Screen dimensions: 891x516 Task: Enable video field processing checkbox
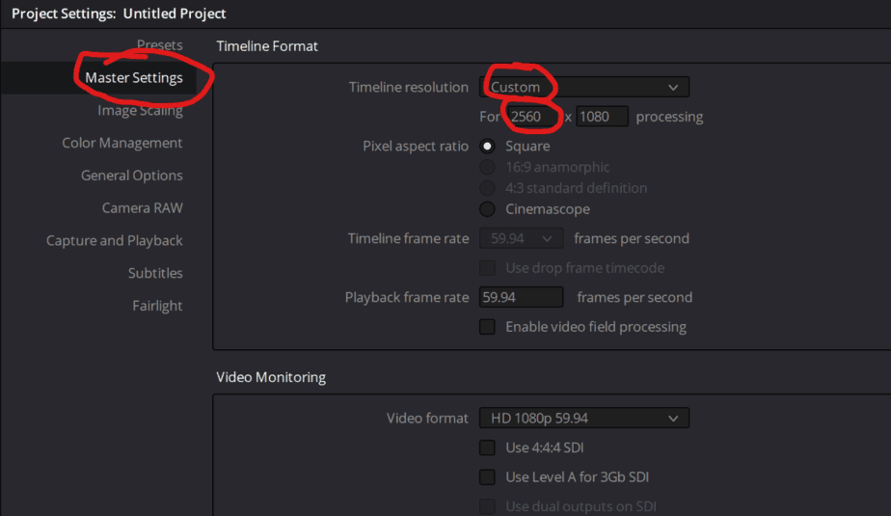tap(487, 327)
